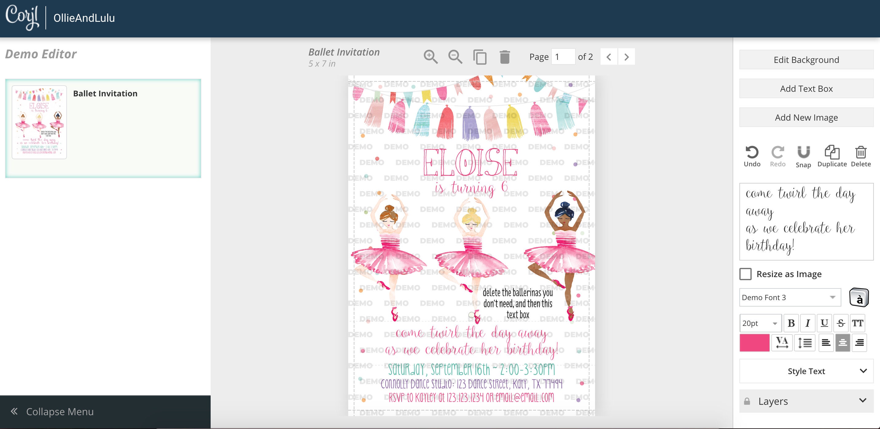The height and width of the screenshot is (429, 880).
Task: Open the special character 'à' inserter
Action: point(859,297)
